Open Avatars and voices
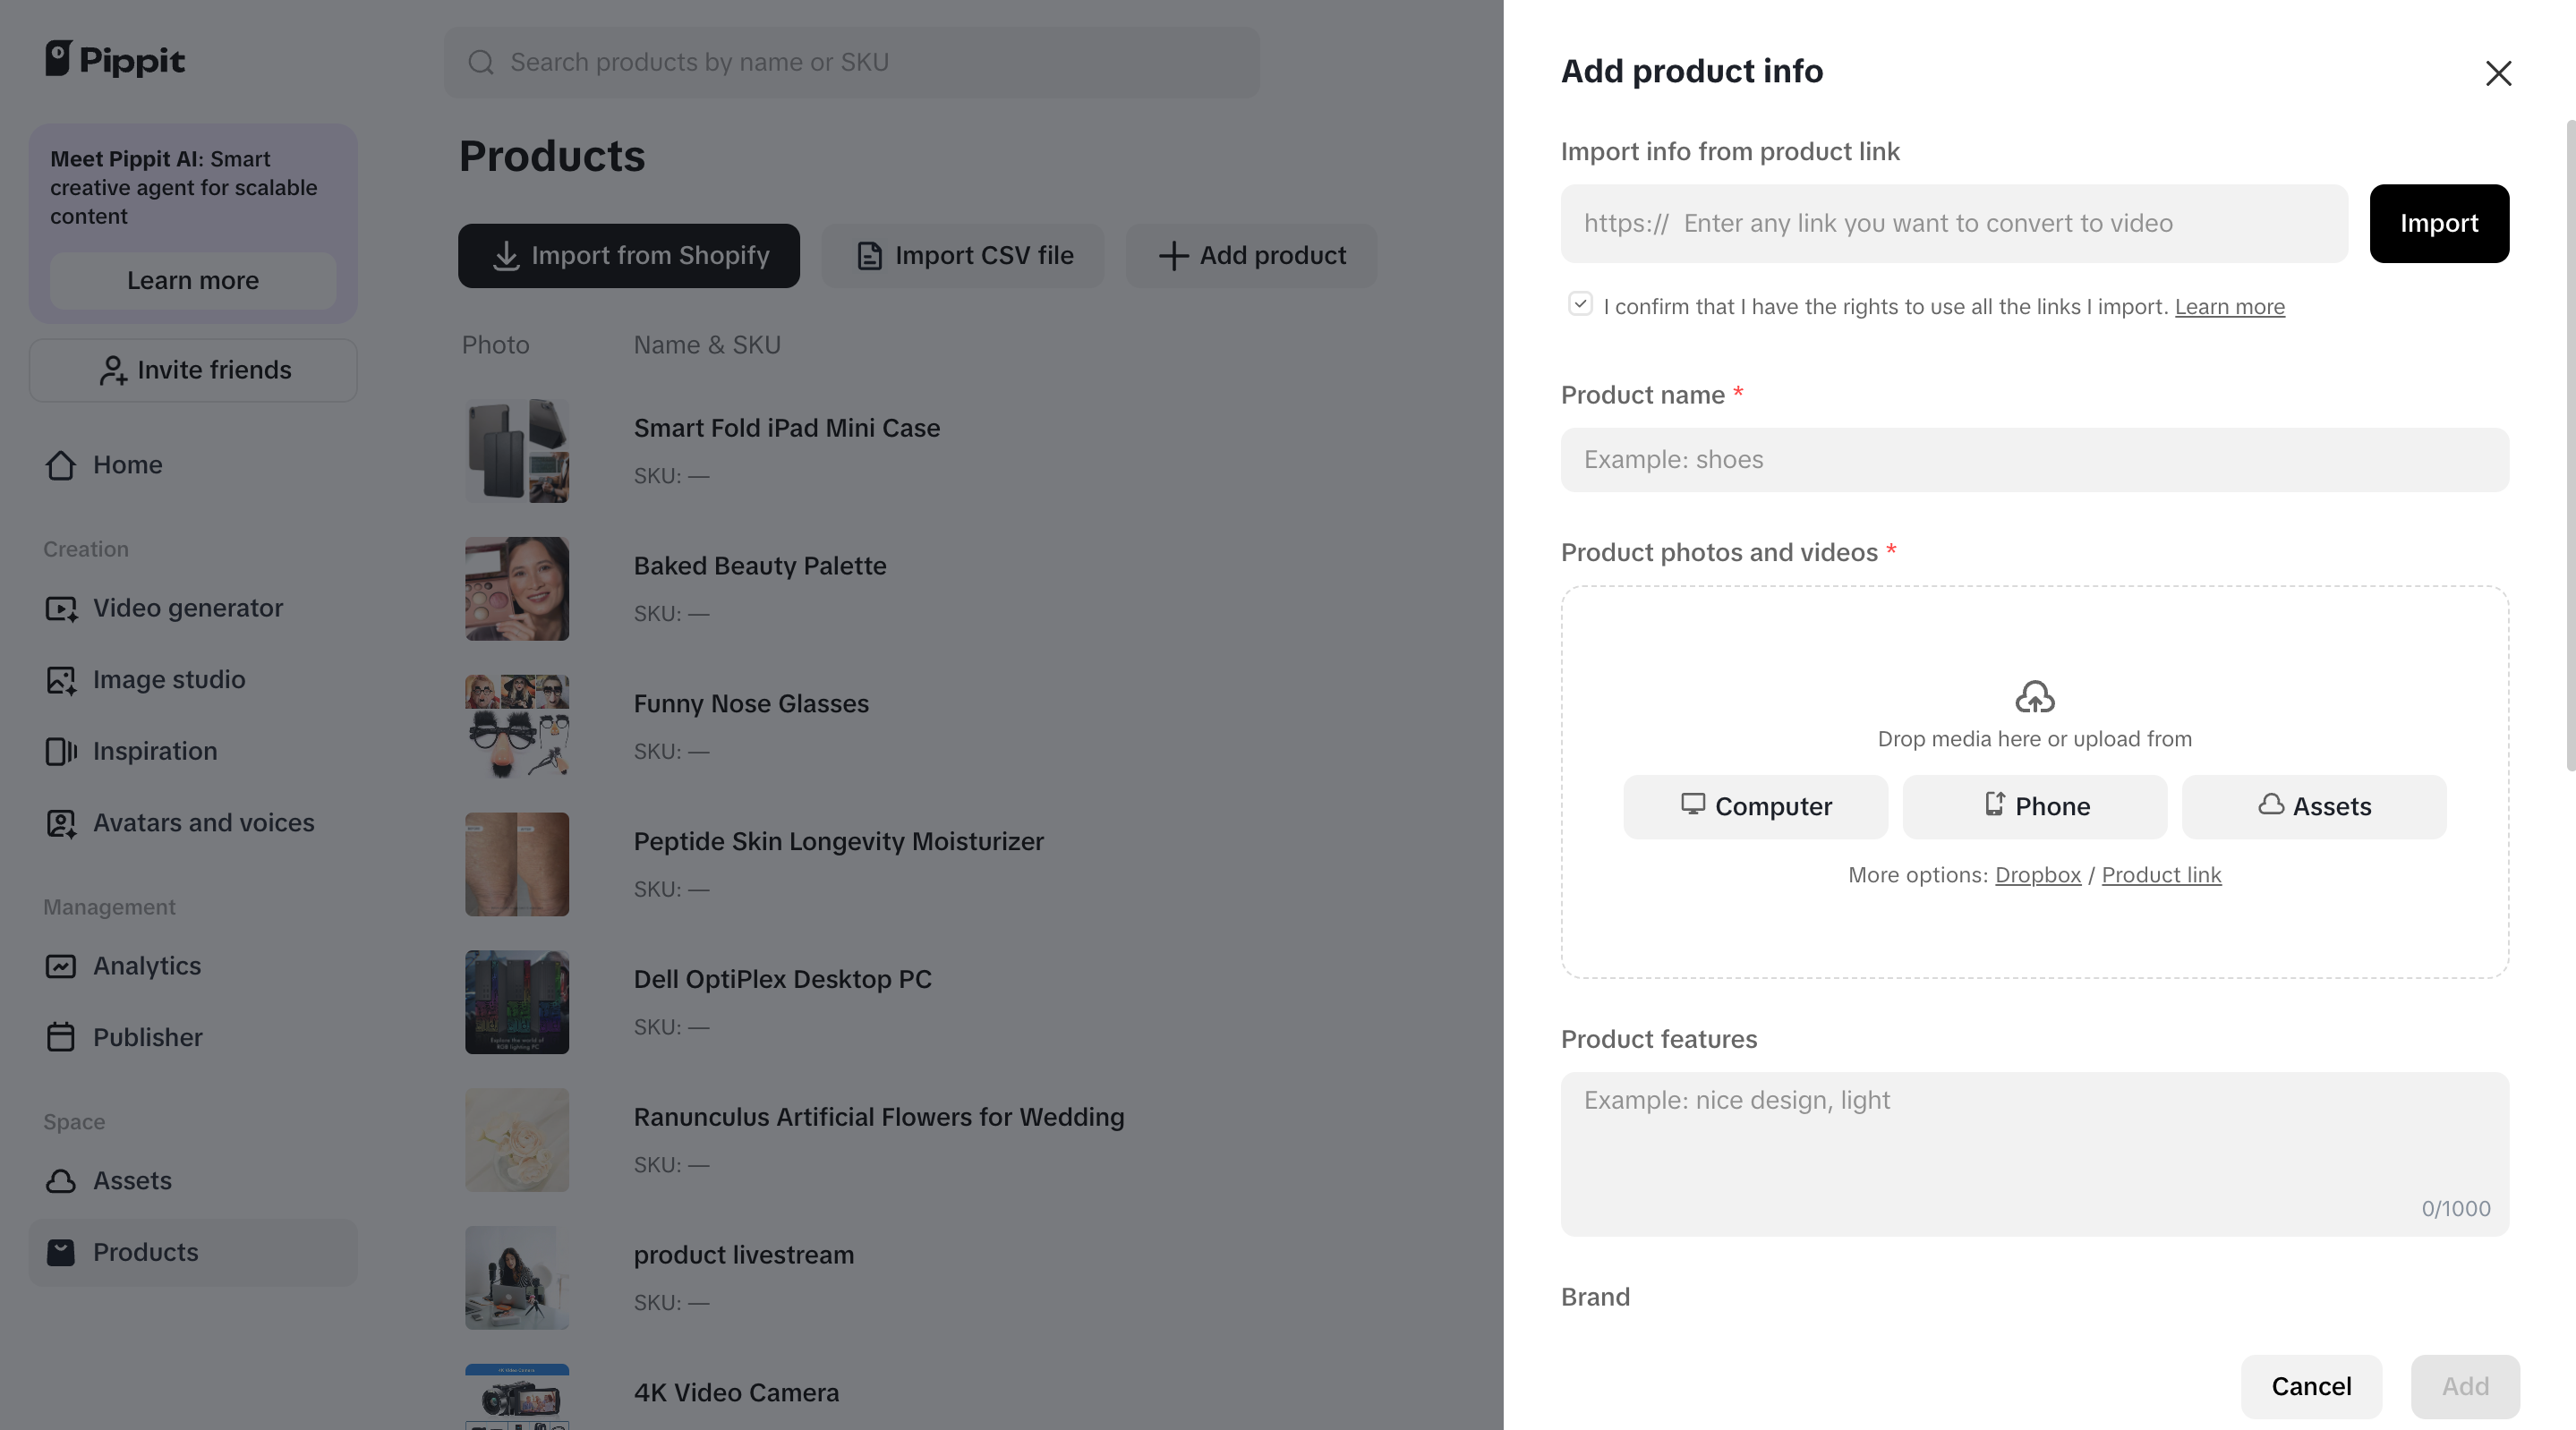The image size is (2576, 1430). (204, 823)
